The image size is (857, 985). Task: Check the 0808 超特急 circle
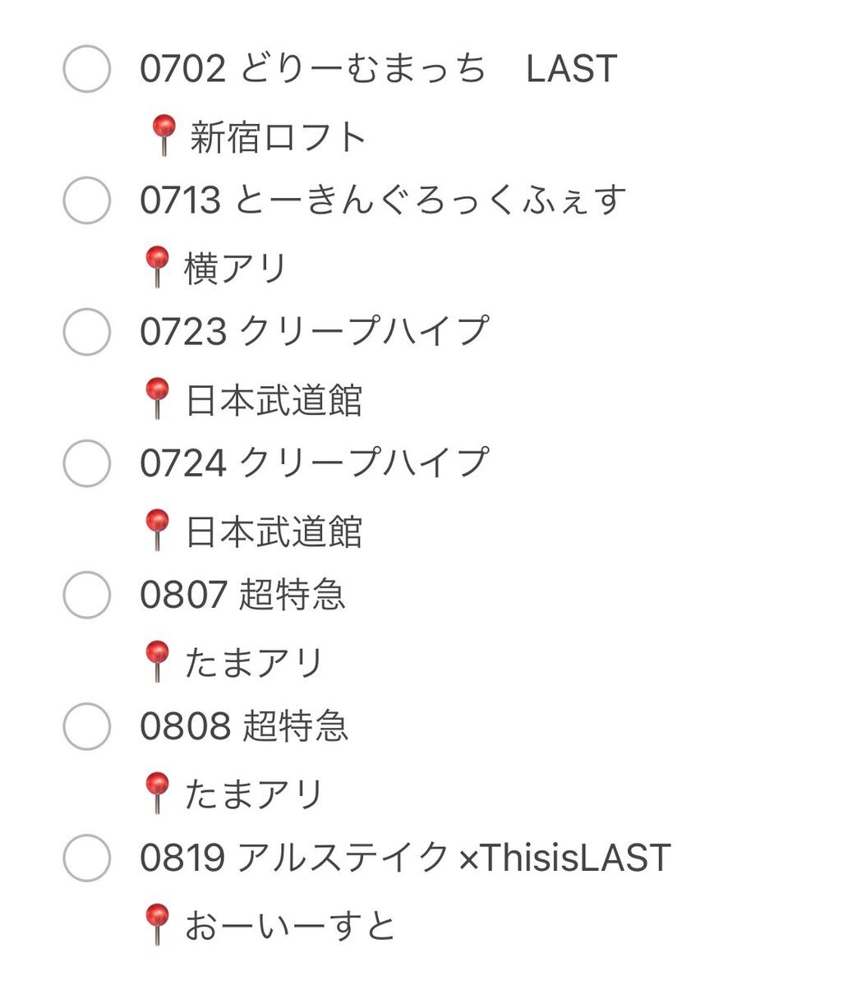[87, 726]
